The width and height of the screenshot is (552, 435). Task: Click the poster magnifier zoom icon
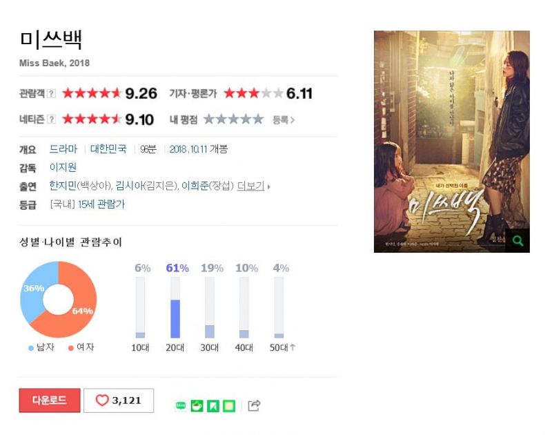[x=517, y=240]
